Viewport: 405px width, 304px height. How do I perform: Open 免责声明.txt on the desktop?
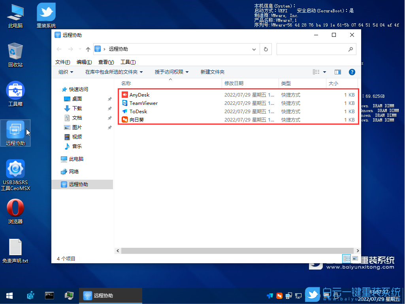click(15, 249)
